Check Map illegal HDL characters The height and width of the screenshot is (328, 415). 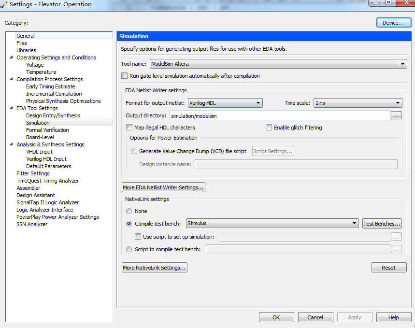(129, 128)
